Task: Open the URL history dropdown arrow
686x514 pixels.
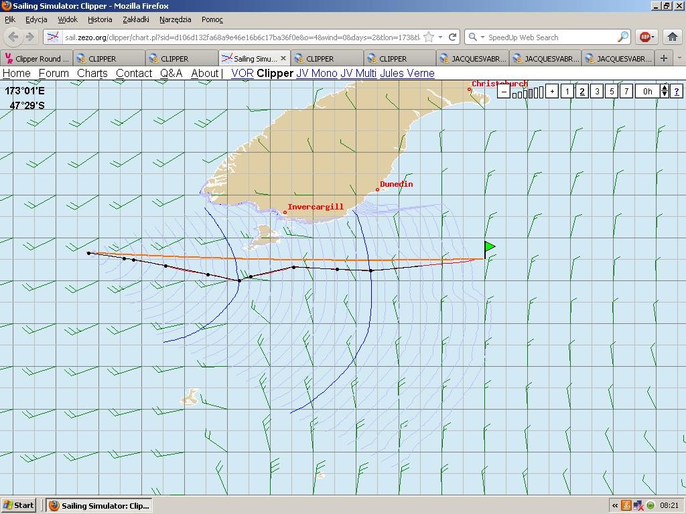Action: pos(440,37)
